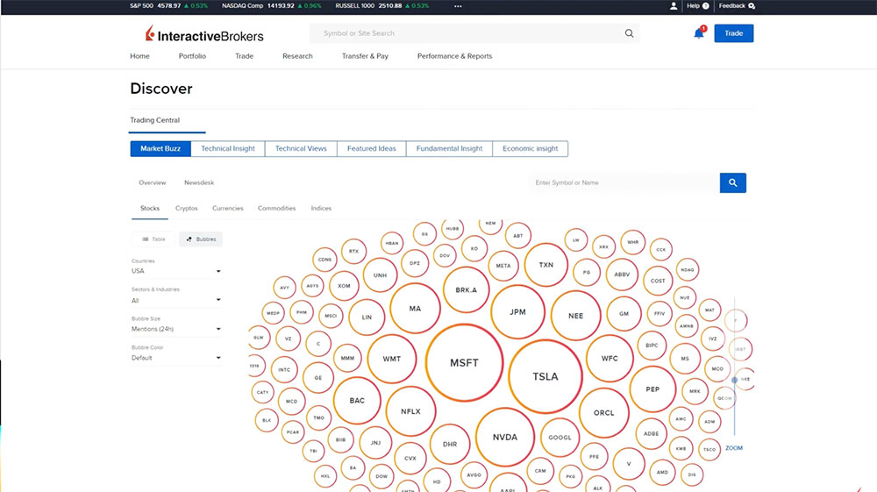Click the NASDAQ Comp ticker
Screen dimensions: 877x492
click(271, 6)
